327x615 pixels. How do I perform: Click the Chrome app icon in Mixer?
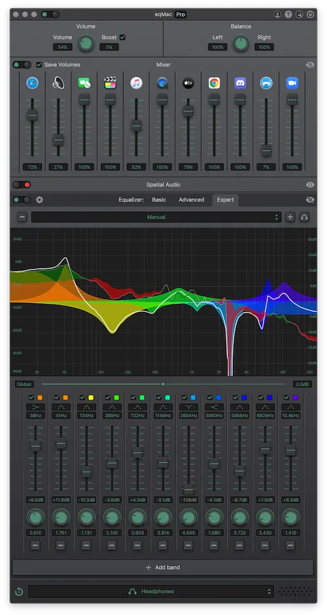click(214, 82)
